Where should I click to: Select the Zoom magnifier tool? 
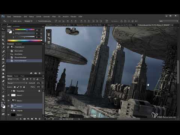pos(3,100)
